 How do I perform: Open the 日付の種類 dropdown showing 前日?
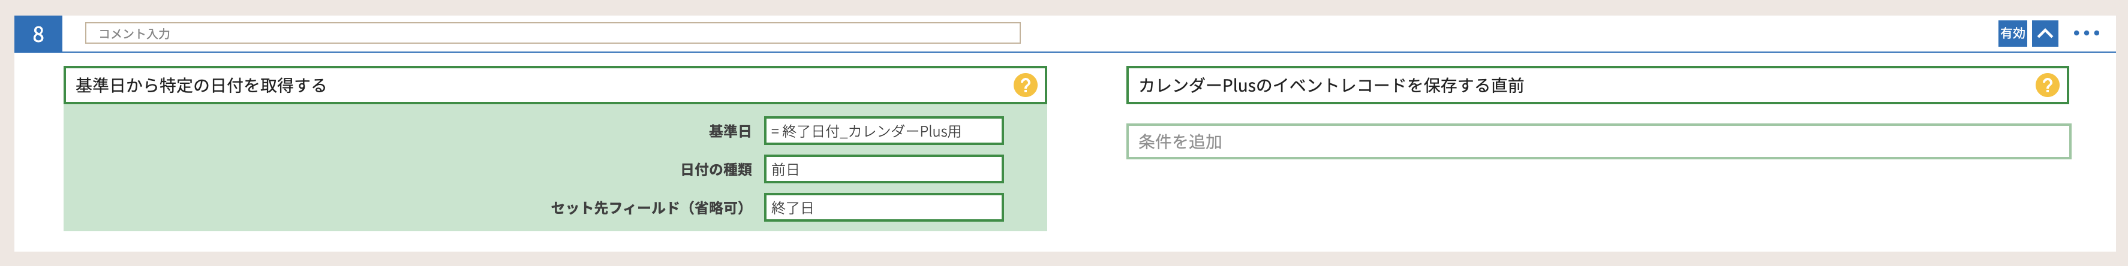click(883, 170)
